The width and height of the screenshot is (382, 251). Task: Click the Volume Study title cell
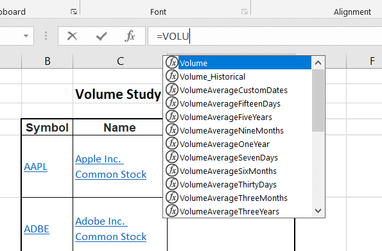coord(118,94)
